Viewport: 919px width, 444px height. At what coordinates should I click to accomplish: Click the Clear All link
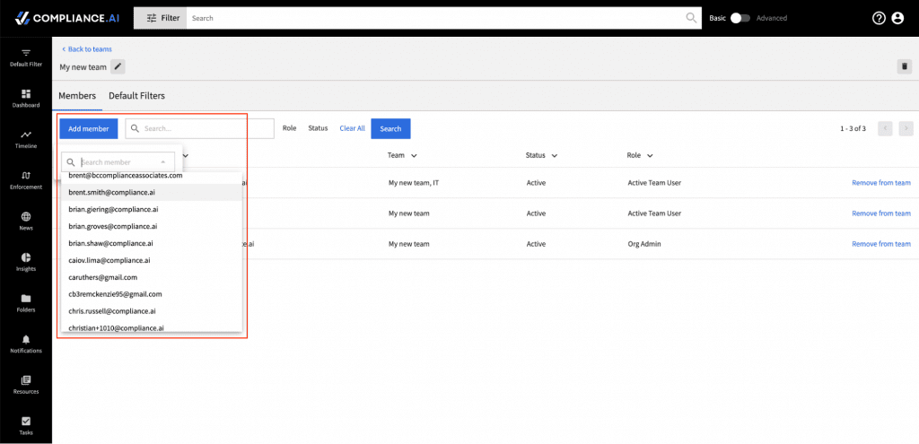[352, 128]
